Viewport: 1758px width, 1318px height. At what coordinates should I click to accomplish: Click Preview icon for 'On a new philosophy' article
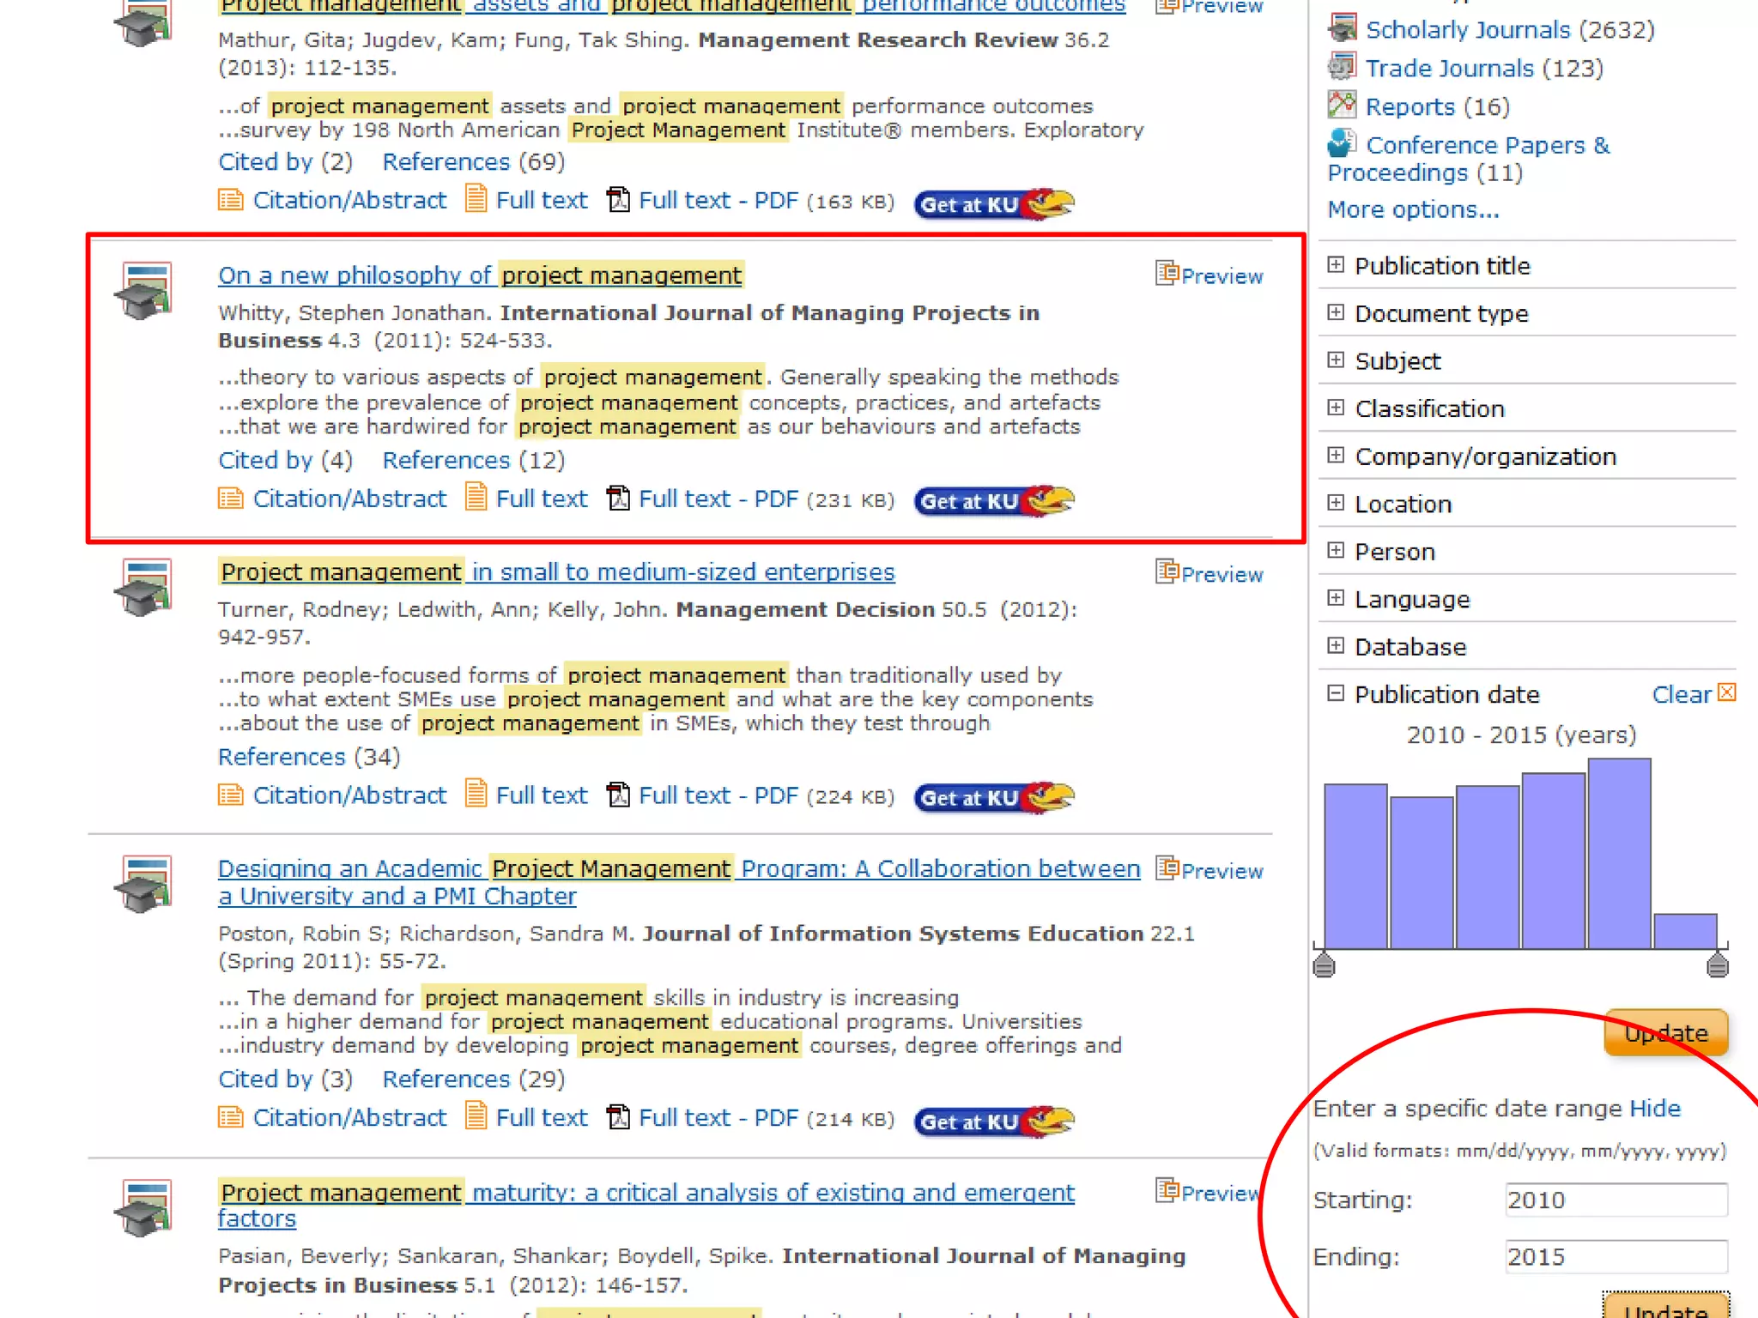click(x=1167, y=274)
